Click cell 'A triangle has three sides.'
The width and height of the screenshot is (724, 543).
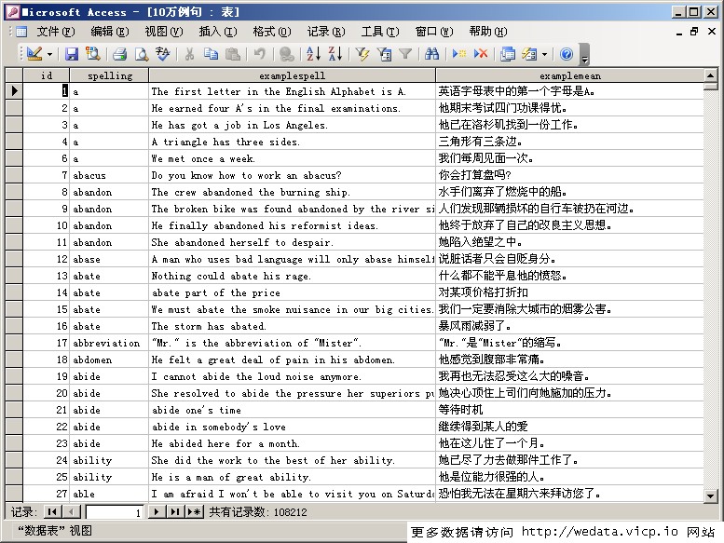(x=292, y=142)
